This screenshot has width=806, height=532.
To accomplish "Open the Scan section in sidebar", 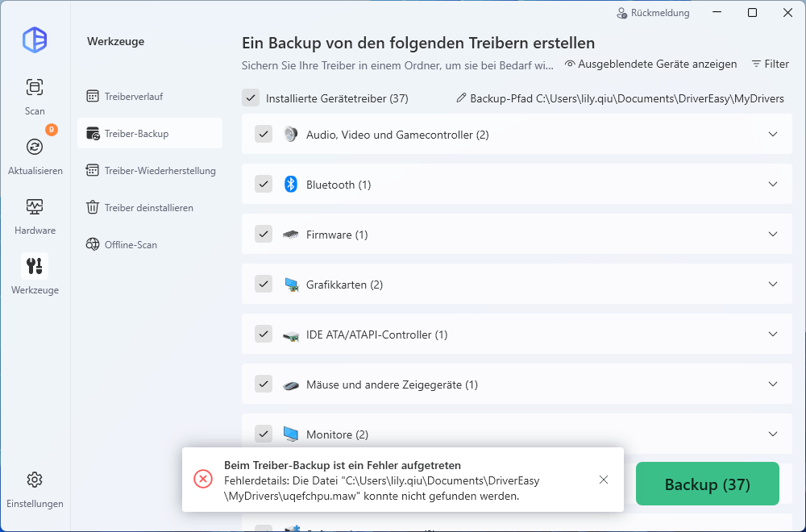I will point(35,96).
